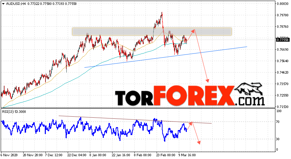
Task: Select the grey resistance zone rectangle
Action: click(152, 32)
